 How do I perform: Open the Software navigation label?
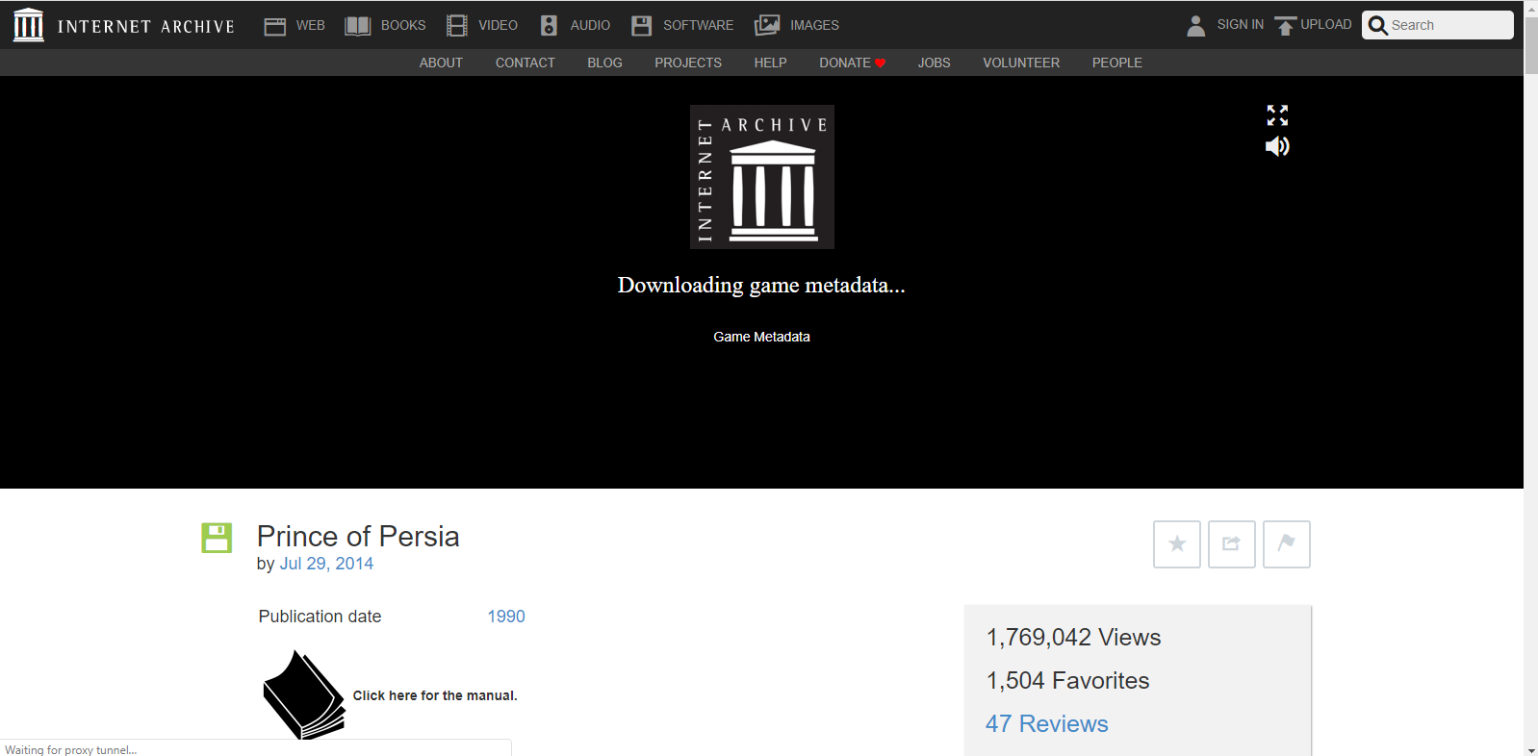point(699,26)
